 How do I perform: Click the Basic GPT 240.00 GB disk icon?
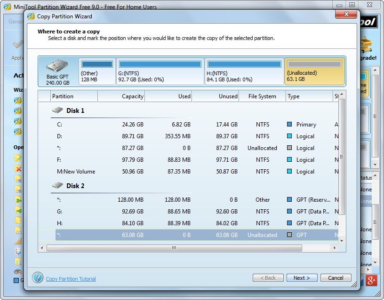(x=57, y=65)
